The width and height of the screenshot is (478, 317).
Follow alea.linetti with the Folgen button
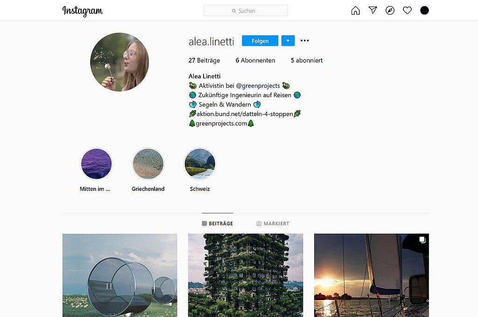[260, 41]
